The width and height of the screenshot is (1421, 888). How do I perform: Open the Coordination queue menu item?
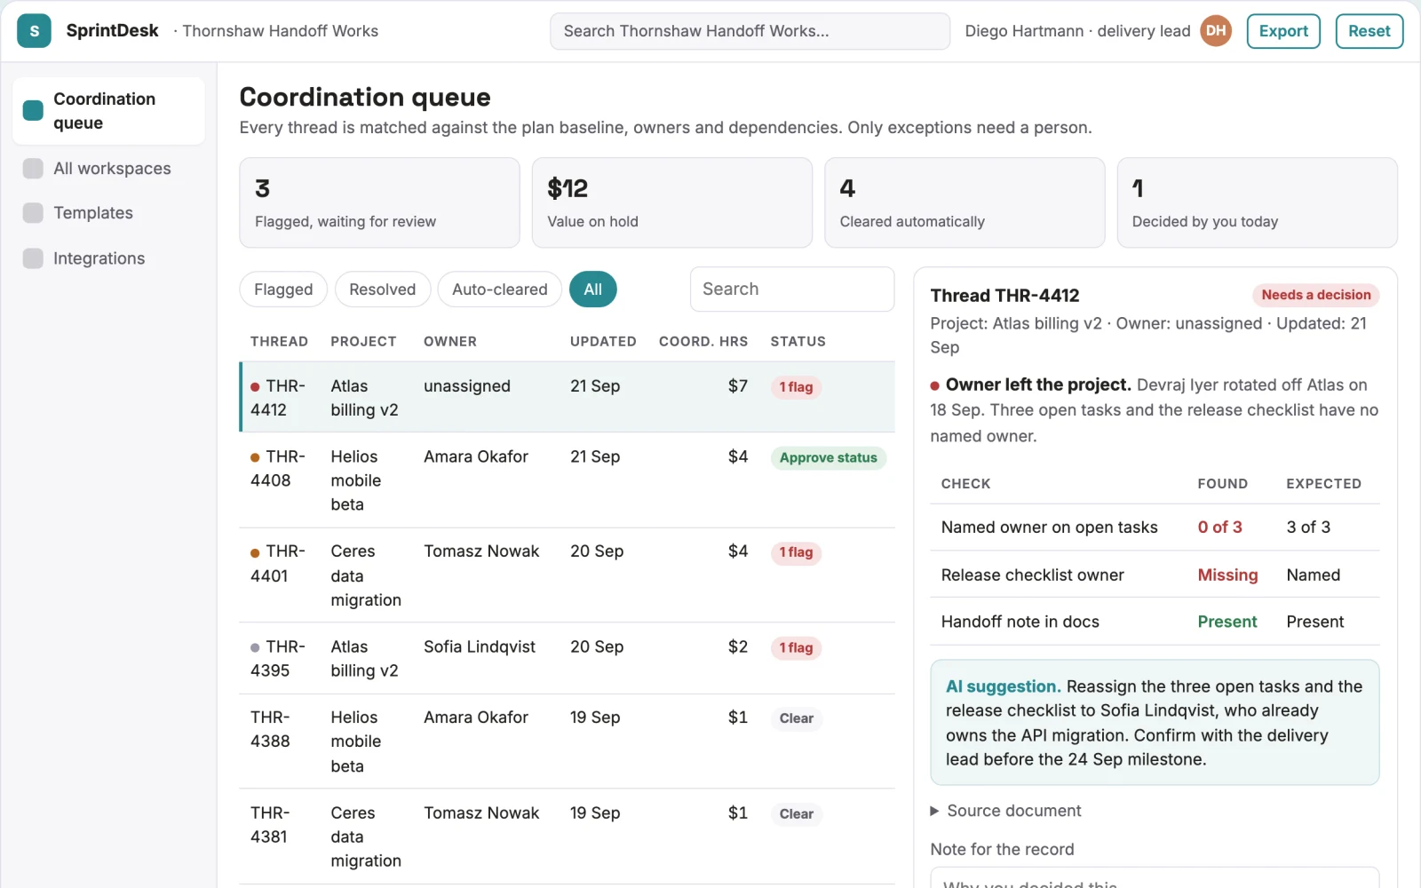point(108,111)
